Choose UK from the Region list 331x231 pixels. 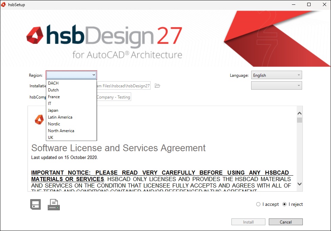[x=71, y=137]
